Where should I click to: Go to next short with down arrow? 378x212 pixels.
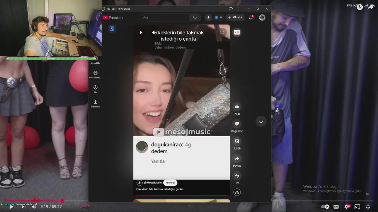(x=261, y=121)
